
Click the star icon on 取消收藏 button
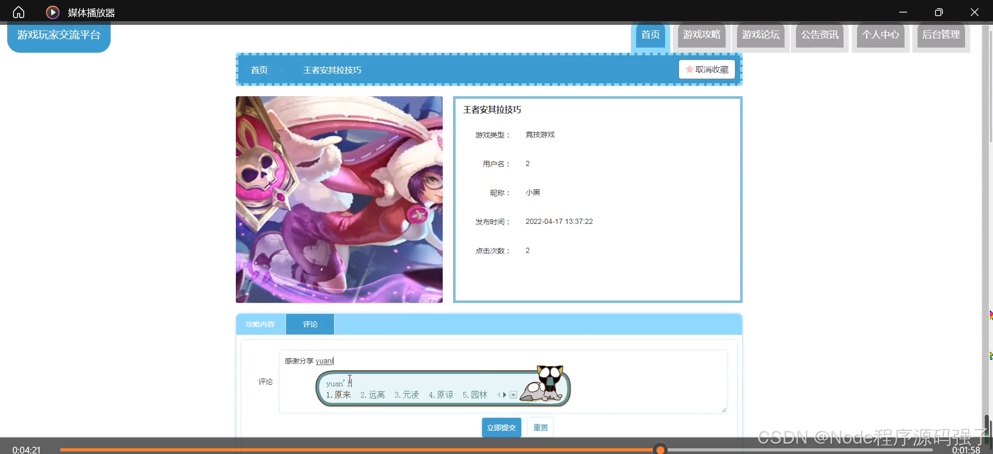tap(689, 69)
